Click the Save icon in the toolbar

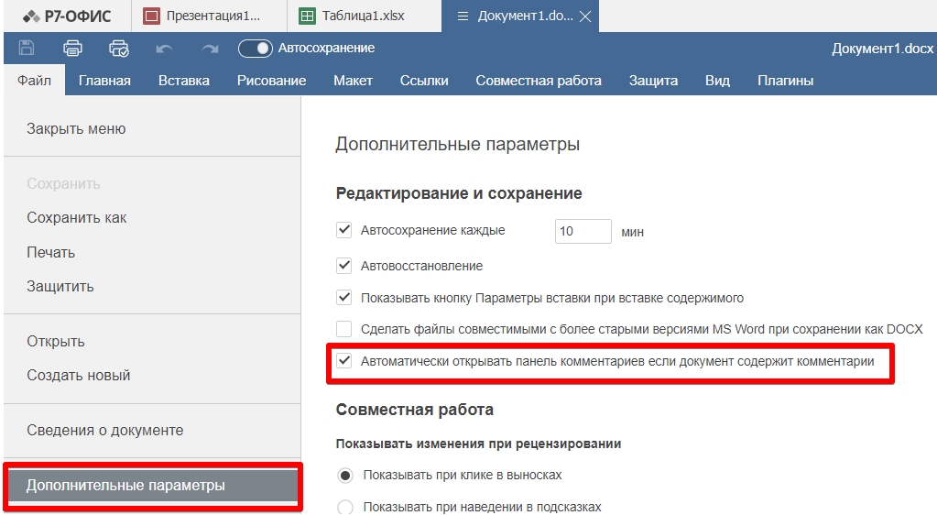tap(27, 49)
